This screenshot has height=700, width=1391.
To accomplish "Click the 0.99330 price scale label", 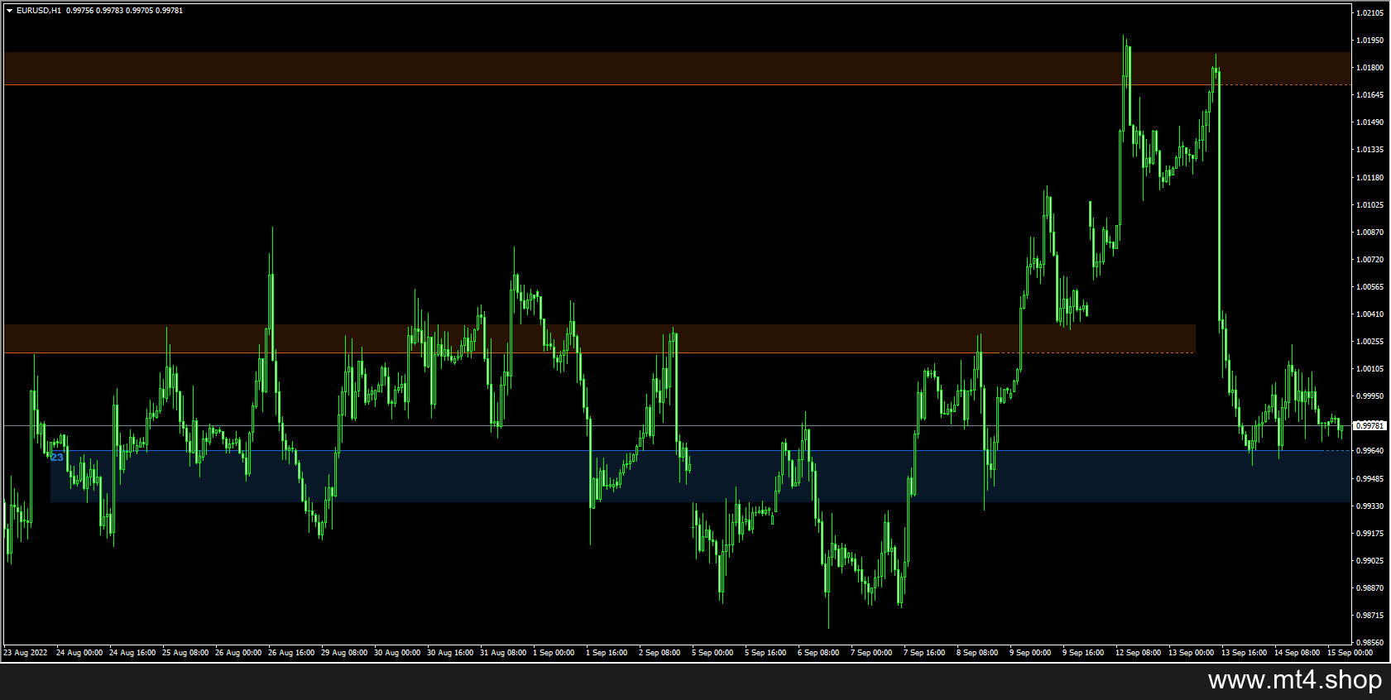I will [1370, 506].
